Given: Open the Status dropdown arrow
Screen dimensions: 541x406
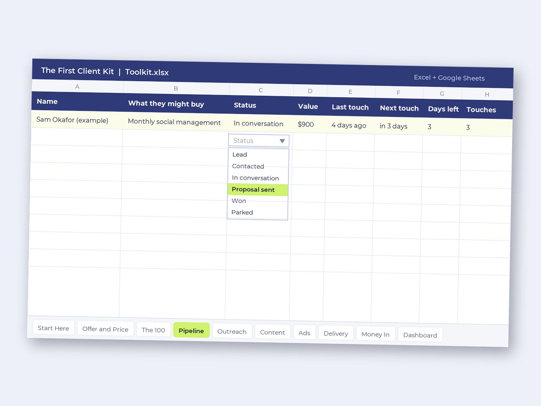Looking at the screenshot, I should (282, 141).
